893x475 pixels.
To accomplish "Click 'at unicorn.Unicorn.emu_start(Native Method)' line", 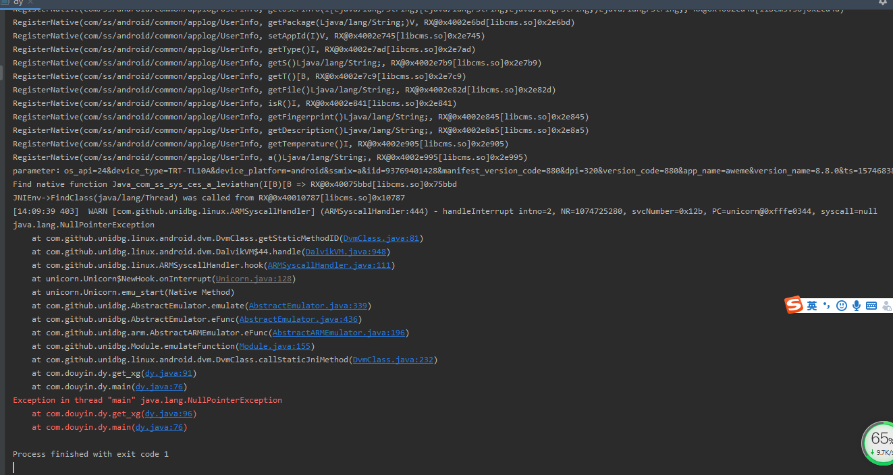I will pyautogui.click(x=133, y=292).
